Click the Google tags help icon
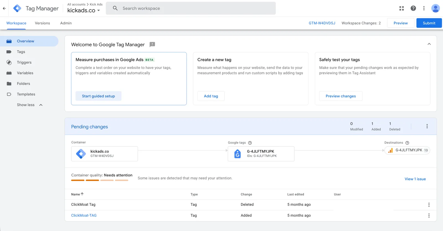This screenshot has height=231, width=443. (250, 143)
